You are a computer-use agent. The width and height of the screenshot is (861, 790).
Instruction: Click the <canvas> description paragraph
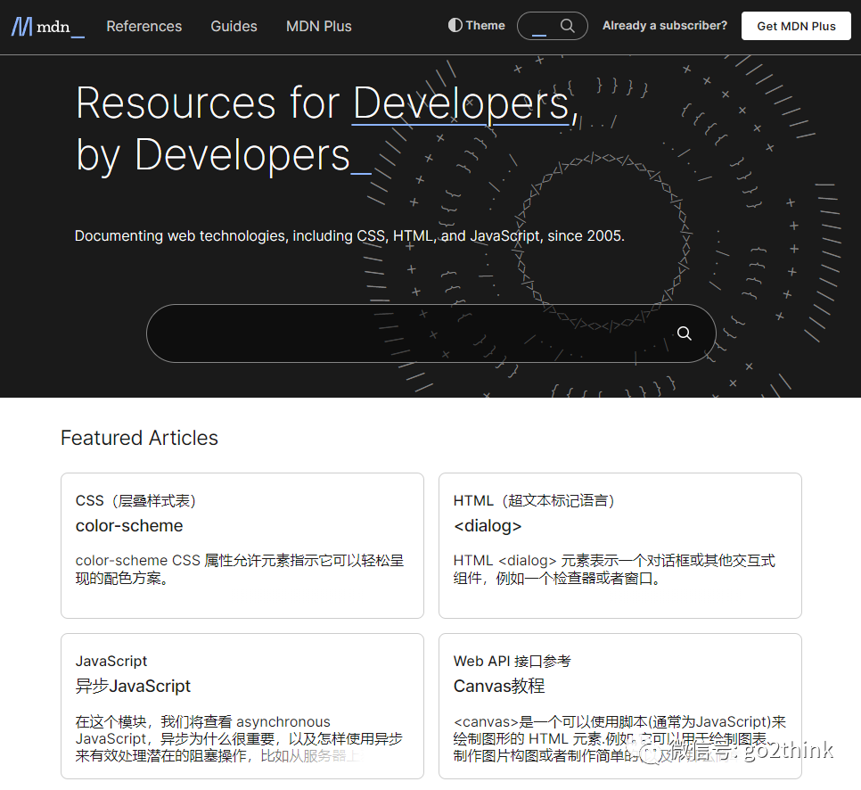[x=619, y=738]
